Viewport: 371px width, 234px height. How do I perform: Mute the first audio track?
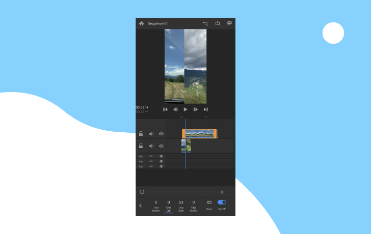pos(151,156)
